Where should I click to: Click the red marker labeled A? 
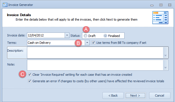[x=86, y=29]
